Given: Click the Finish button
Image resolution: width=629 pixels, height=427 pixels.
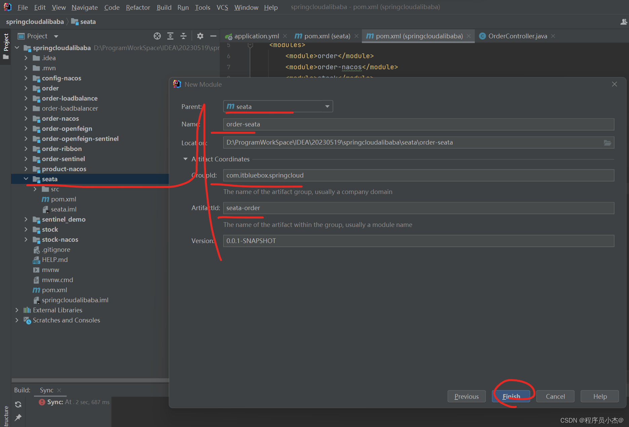Looking at the screenshot, I should (511, 396).
